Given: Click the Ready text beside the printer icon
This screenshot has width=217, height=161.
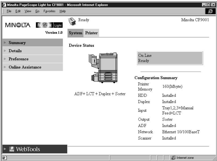Looking at the screenshot, I should 83,20.
